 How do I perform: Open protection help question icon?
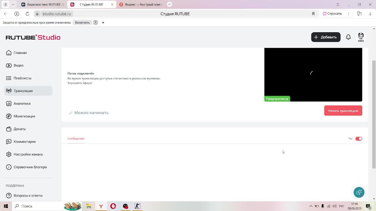tap(95, 23)
